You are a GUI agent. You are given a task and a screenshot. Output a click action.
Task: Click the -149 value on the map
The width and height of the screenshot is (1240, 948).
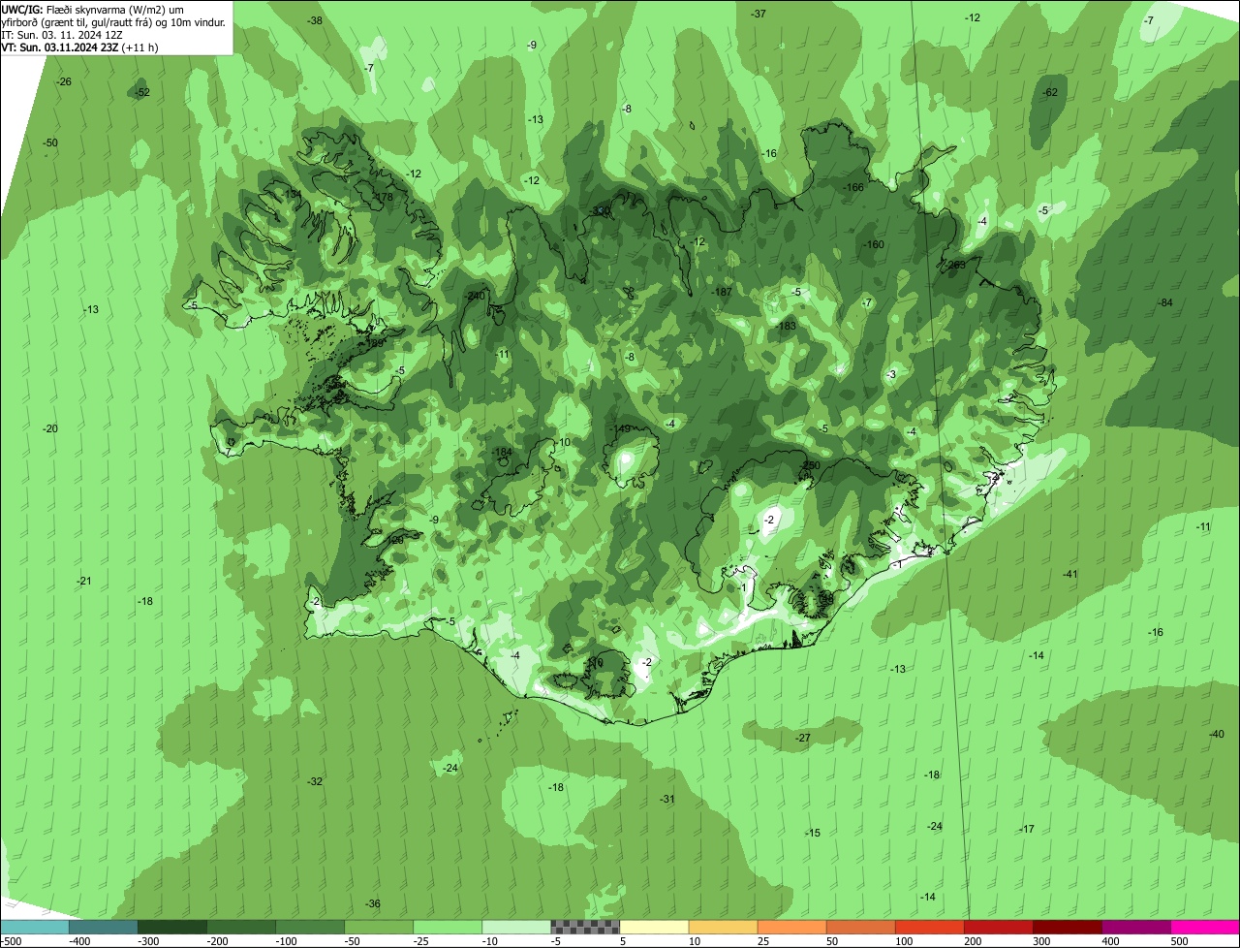tap(620, 428)
